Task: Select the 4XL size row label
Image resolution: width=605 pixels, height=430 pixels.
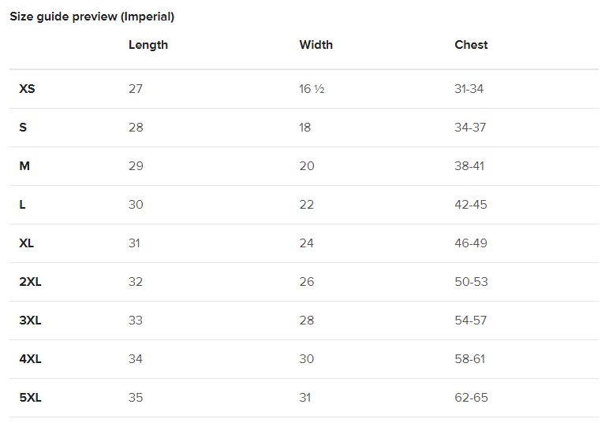Action: coord(30,358)
